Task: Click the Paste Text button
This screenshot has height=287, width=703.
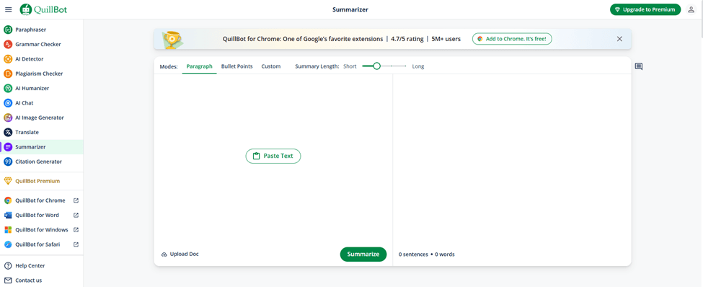Action: coord(273,156)
